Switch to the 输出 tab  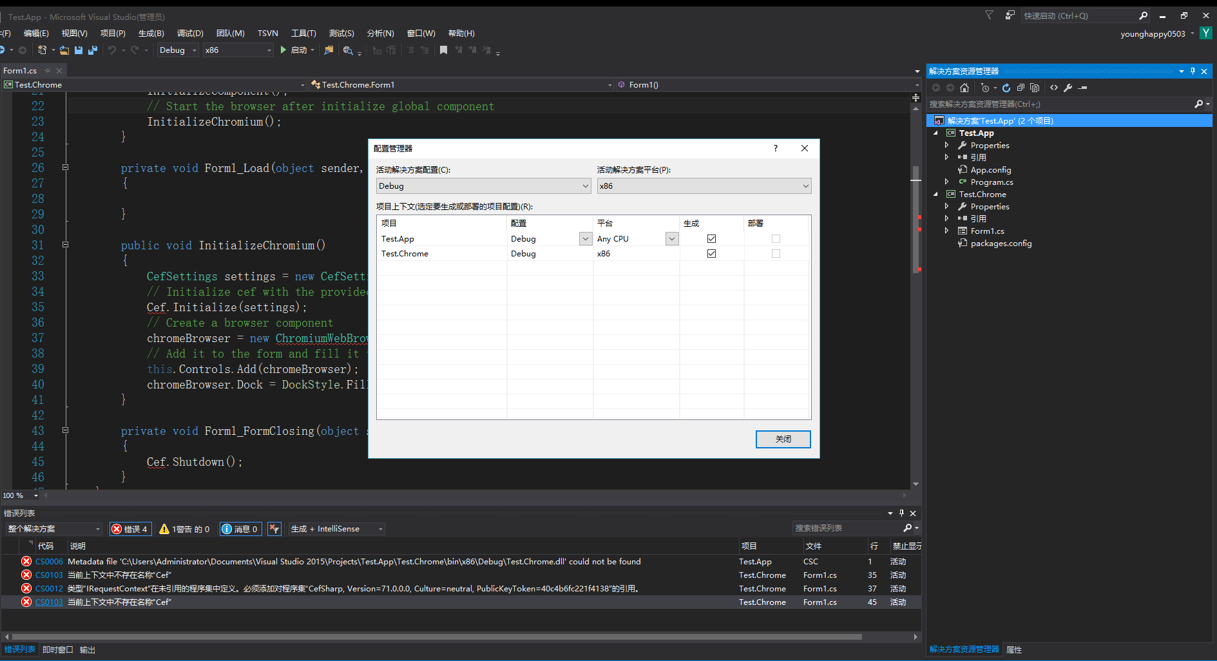coord(88,649)
